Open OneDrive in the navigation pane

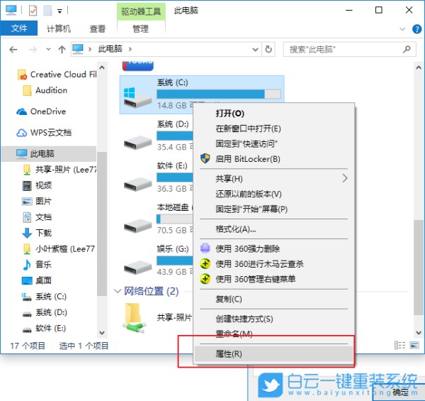(x=41, y=111)
